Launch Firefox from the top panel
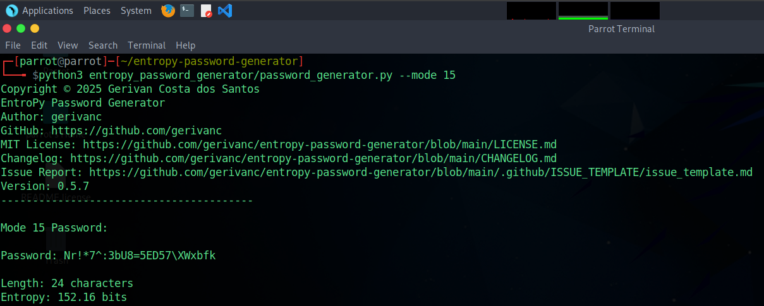This screenshot has width=764, height=306. pyautogui.click(x=168, y=11)
